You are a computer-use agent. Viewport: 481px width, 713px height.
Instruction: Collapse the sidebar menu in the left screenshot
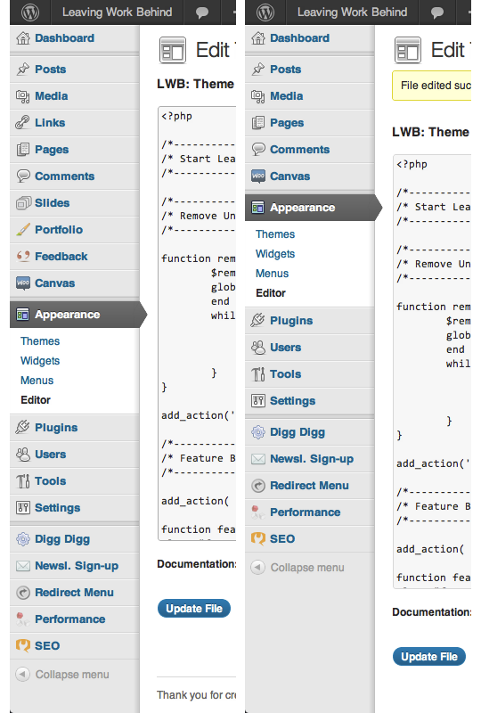(x=62, y=675)
